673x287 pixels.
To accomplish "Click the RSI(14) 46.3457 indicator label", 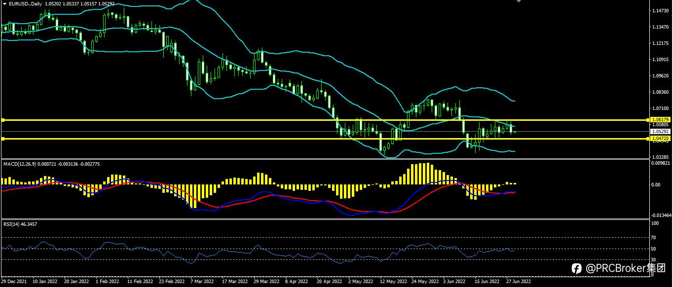I will [20, 224].
